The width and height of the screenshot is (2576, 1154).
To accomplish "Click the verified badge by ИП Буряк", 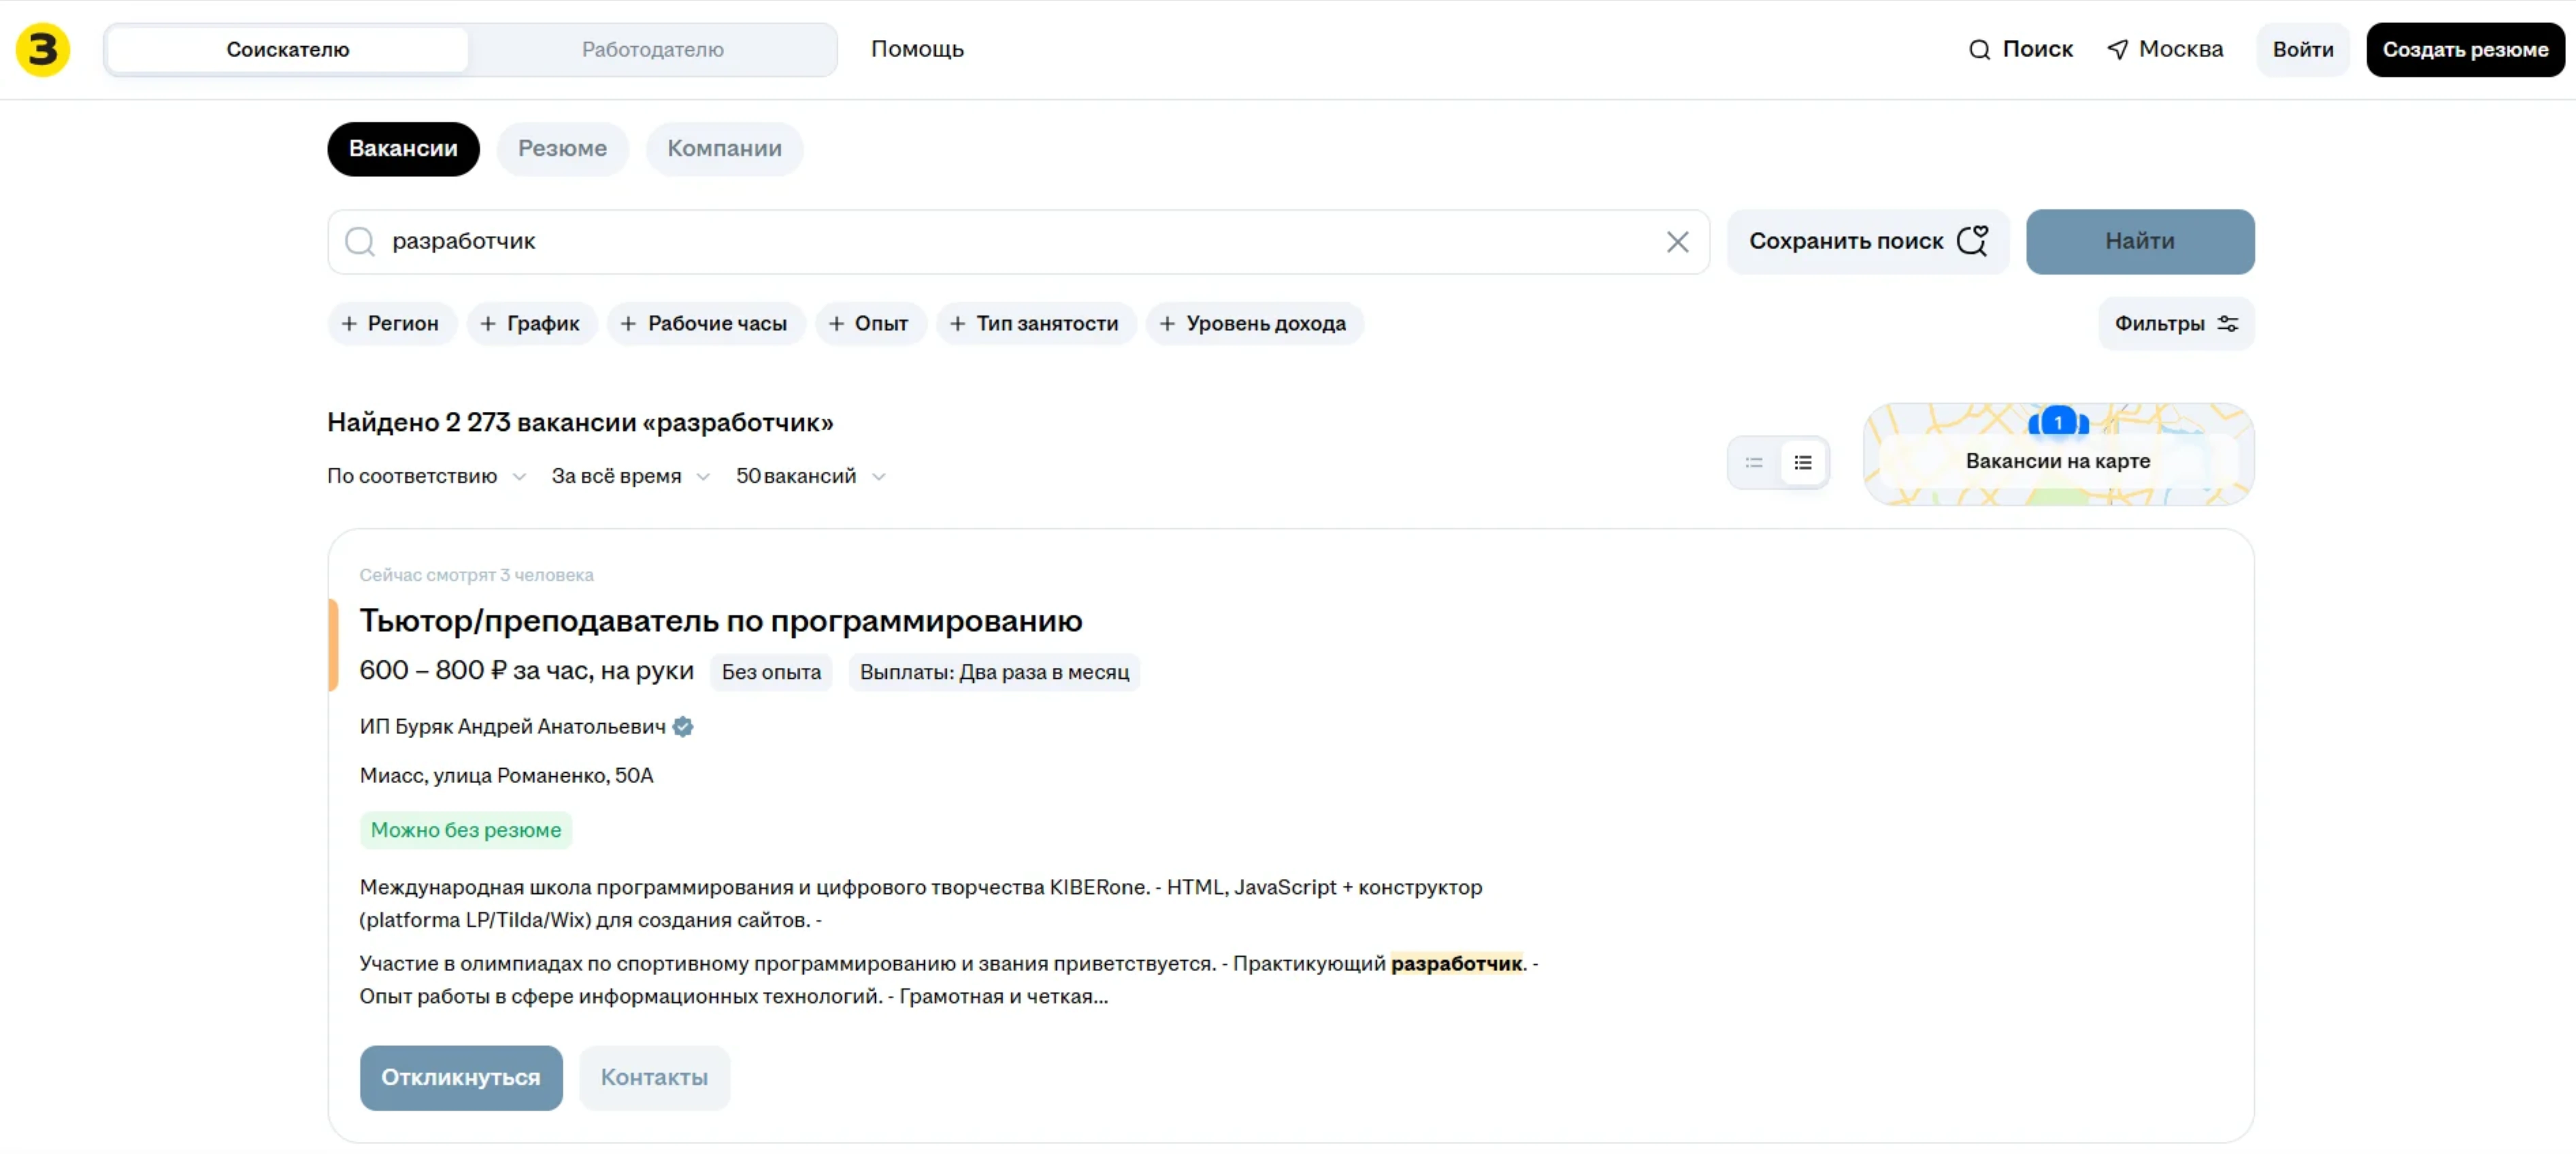I will click(683, 727).
